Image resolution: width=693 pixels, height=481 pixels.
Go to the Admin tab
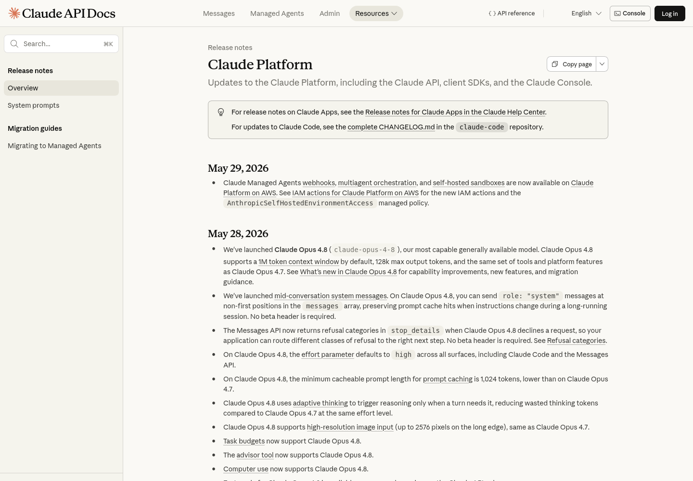coord(330,13)
